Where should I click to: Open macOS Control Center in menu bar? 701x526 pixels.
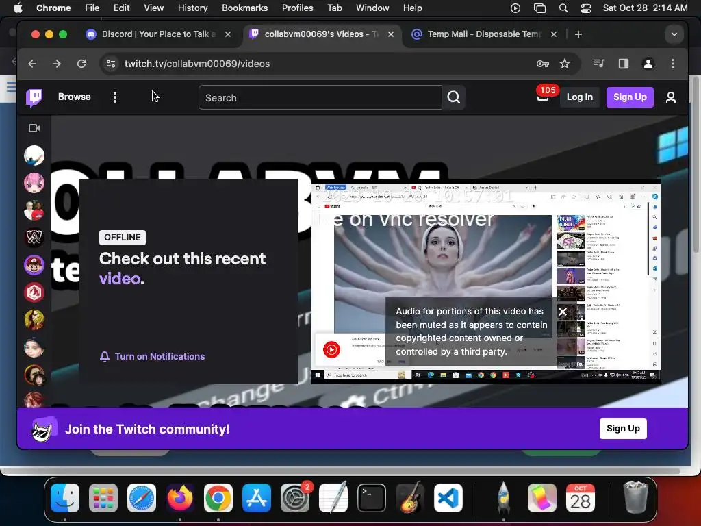pos(586,8)
